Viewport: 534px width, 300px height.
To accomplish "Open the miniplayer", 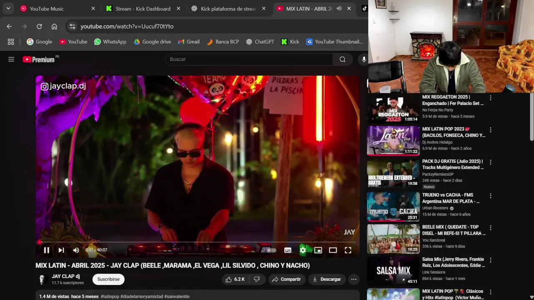I will coord(318,250).
